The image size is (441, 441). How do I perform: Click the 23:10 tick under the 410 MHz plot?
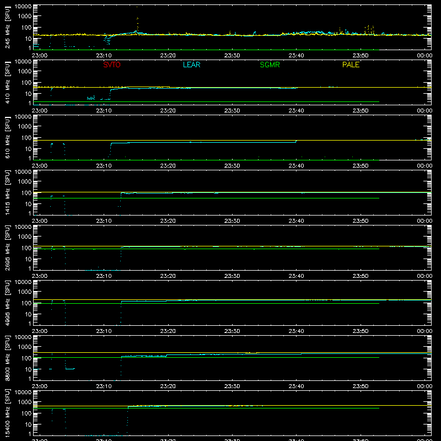point(104,111)
